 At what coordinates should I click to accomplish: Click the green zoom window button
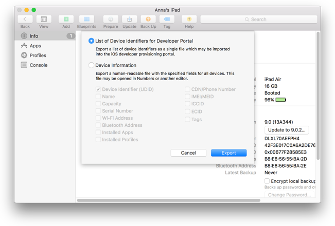(x=34, y=10)
